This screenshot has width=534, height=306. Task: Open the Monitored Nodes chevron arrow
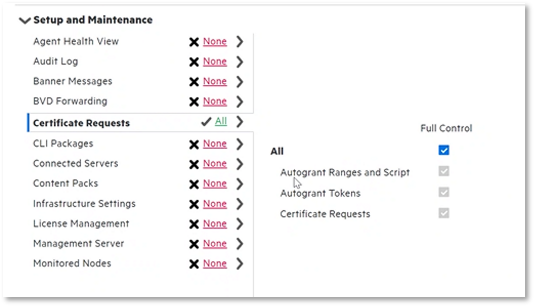pyautogui.click(x=240, y=264)
